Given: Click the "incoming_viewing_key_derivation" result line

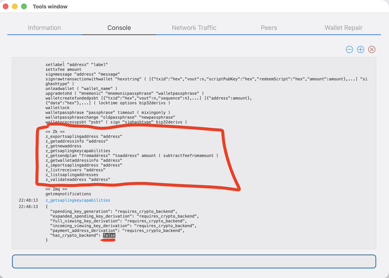Looking at the screenshot, I should pos(124,226).
